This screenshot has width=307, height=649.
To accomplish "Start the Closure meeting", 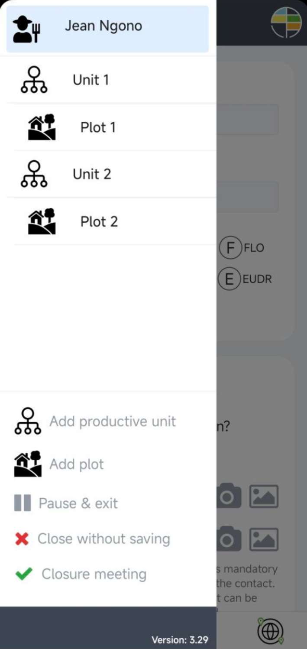I will 94,574.
